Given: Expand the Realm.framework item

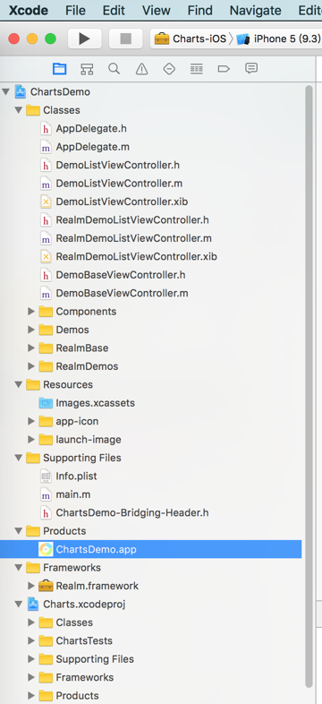Looking at the screenshot, I should click(31, 586).
